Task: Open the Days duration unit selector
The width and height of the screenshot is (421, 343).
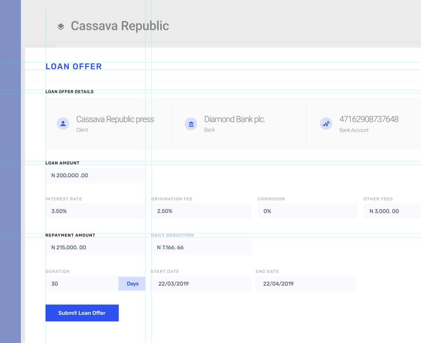Action: tap(132, 284)
